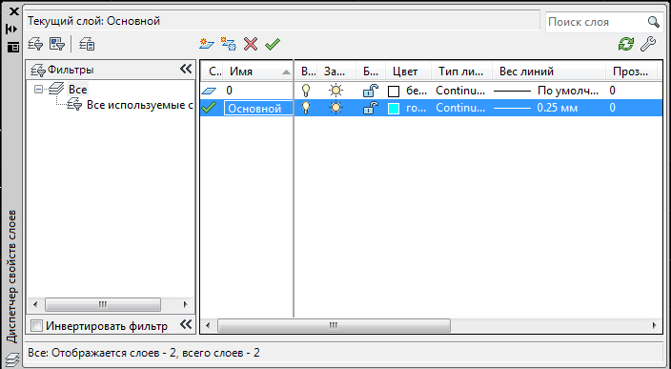Click current-layer checkmark of Основной row

[209, 108]
